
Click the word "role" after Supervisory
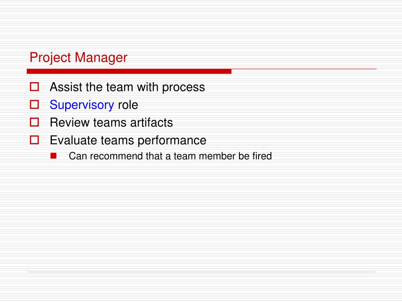(128, 105)
